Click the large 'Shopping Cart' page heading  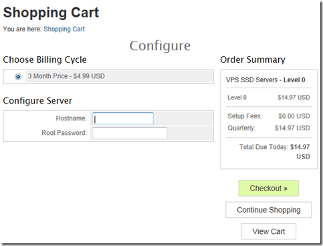click(51, 13)
